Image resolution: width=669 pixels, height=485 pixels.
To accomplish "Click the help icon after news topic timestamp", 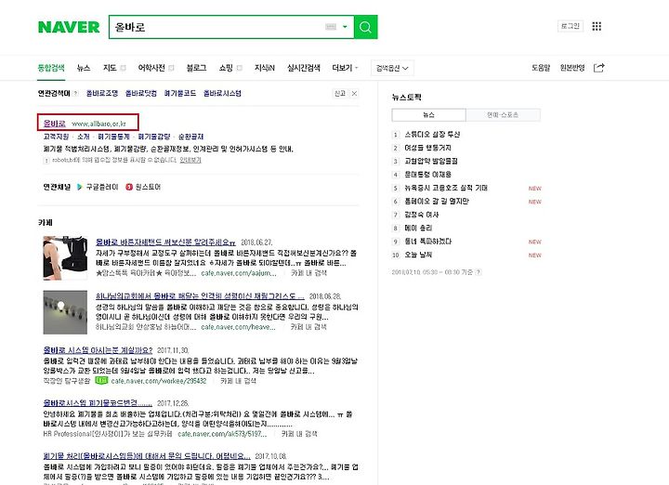I will click(479, 272).
